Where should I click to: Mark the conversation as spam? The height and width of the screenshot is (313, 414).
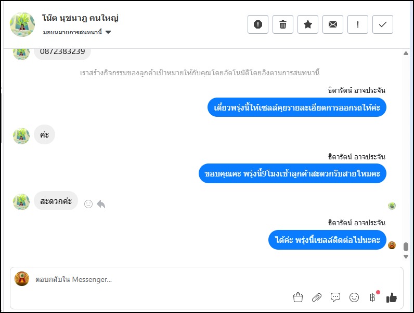click(258, 24)
